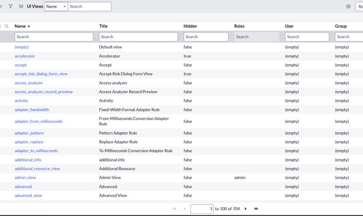Open the Name field search dropdown

tap(56, 6)
